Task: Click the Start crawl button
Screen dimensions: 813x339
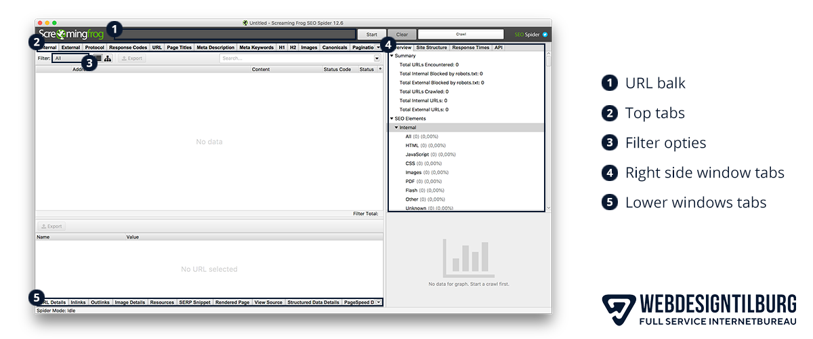Action: (372, 34)
